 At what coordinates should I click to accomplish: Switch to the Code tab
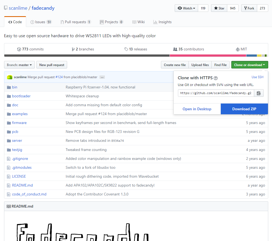pos(15,22)
